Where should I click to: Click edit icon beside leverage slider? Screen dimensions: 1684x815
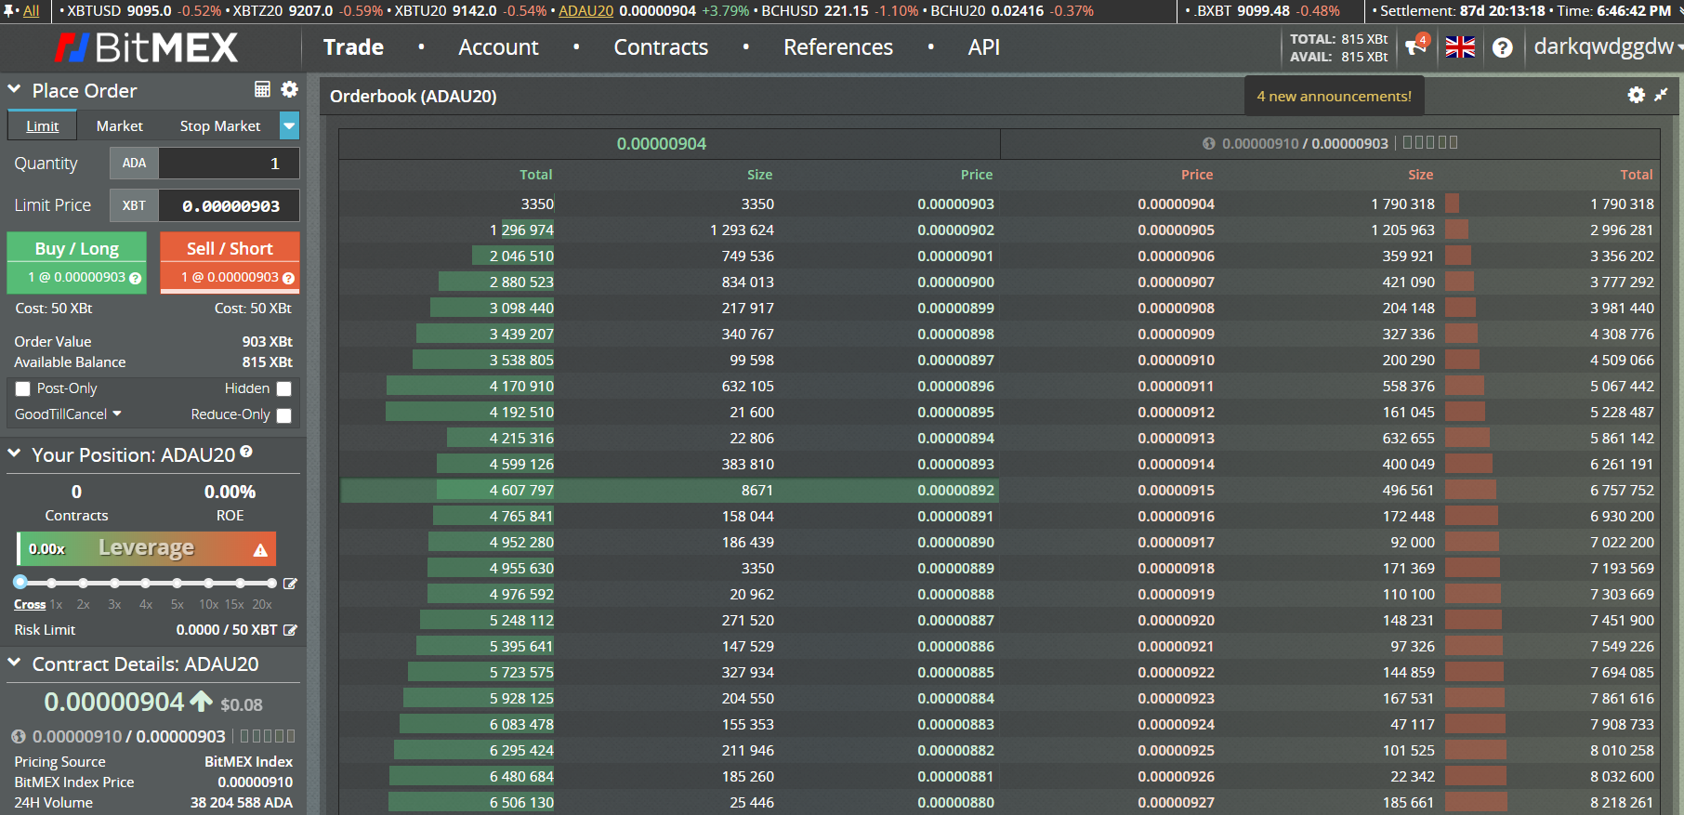[x=290, y=584]
